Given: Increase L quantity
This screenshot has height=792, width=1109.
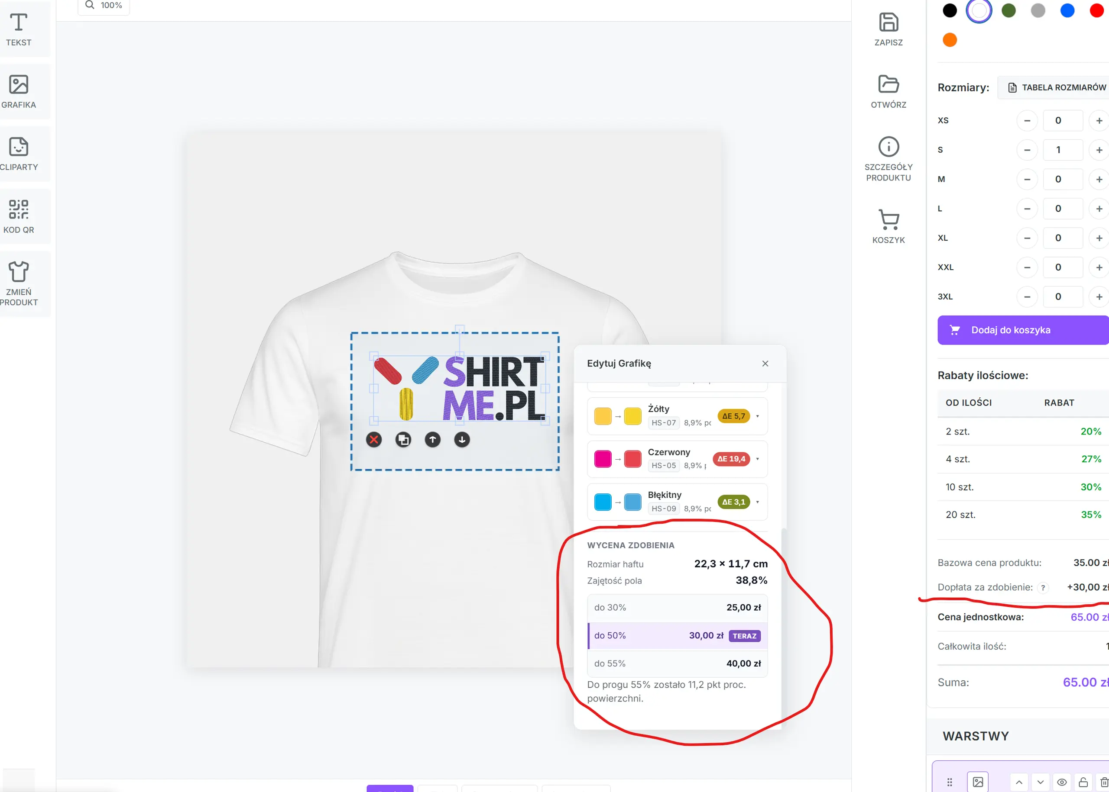Looking at the screenshot, I should point(1099,209).
